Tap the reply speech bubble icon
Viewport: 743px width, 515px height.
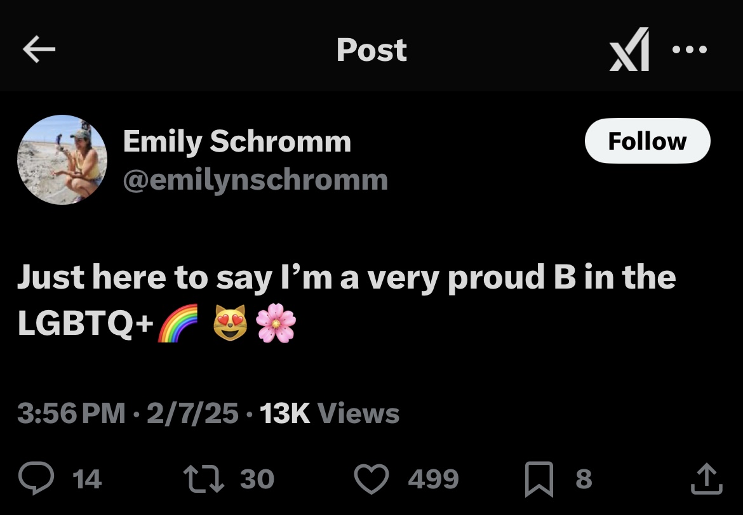36,478
